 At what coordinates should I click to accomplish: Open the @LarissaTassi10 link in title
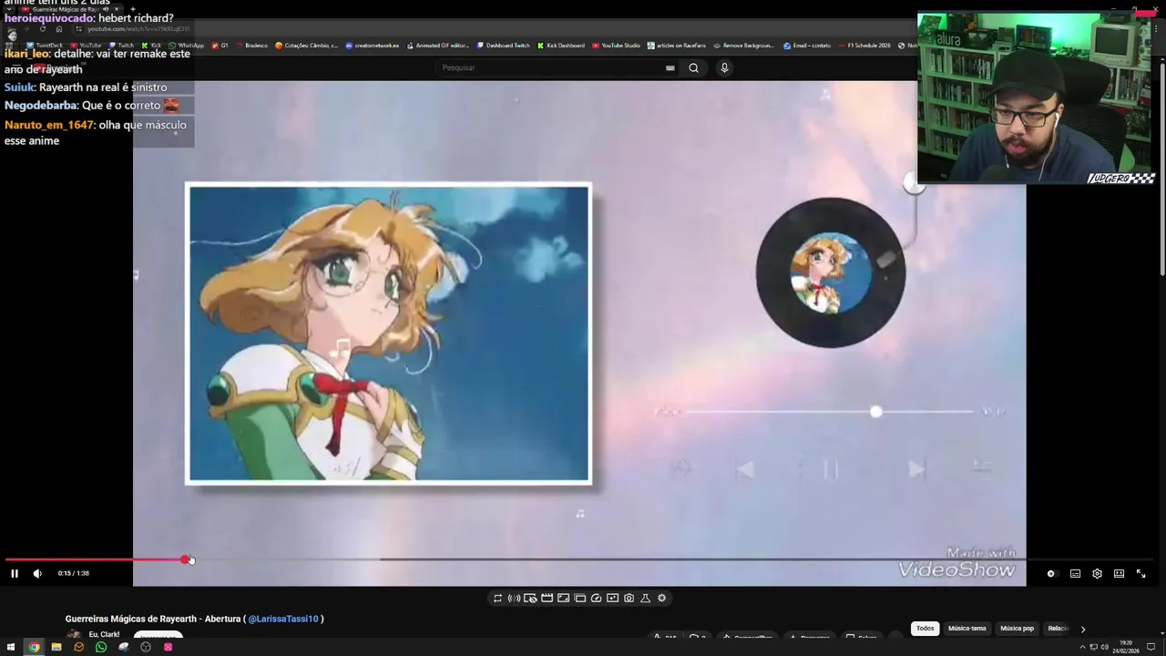pos(283,619)
